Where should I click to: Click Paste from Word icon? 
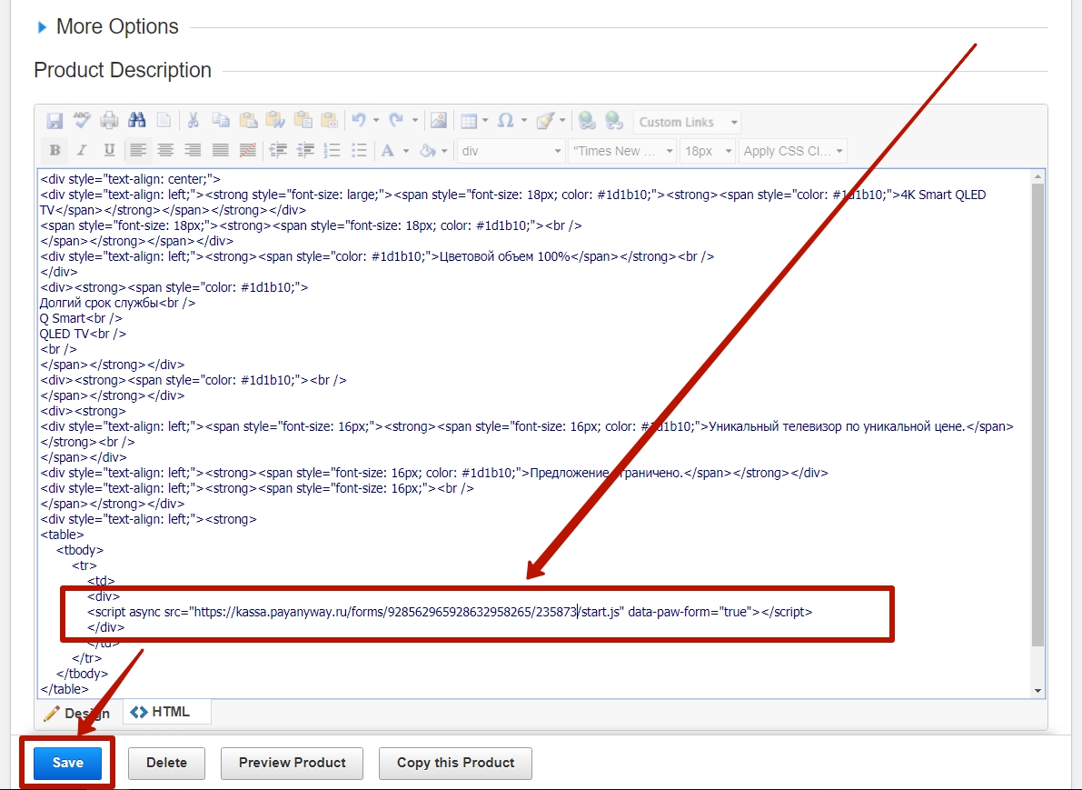(x=275, y=121)
